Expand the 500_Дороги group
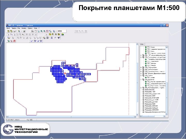Viewport: 186px width, 139px height. pos(141,74)
